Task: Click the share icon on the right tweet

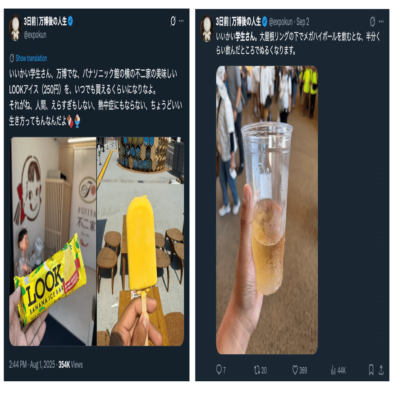Action: [x=381, y=370]
